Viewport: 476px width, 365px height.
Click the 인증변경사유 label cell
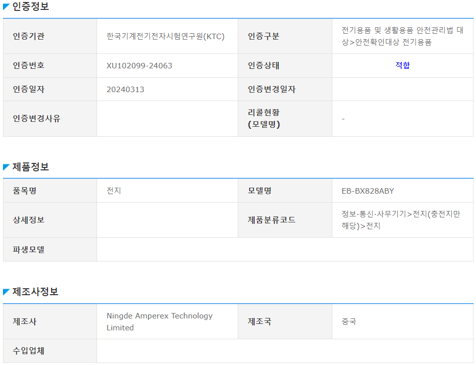[x=50, y=119]
